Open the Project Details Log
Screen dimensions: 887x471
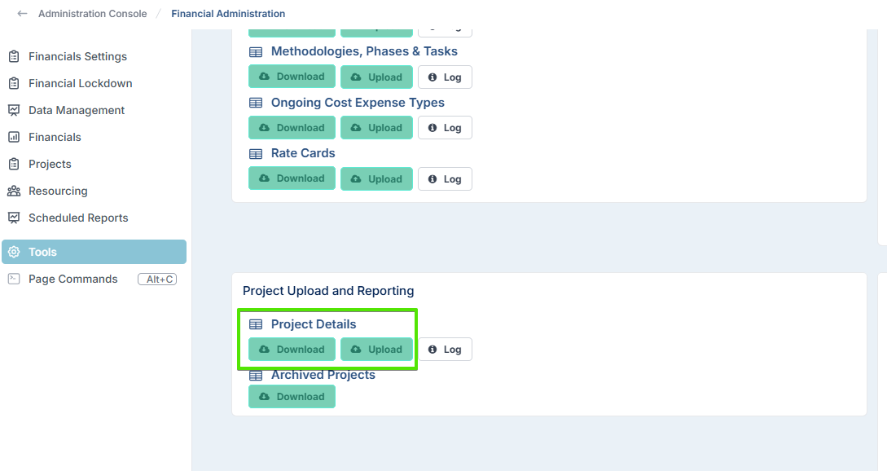click(x=445, y=350)
